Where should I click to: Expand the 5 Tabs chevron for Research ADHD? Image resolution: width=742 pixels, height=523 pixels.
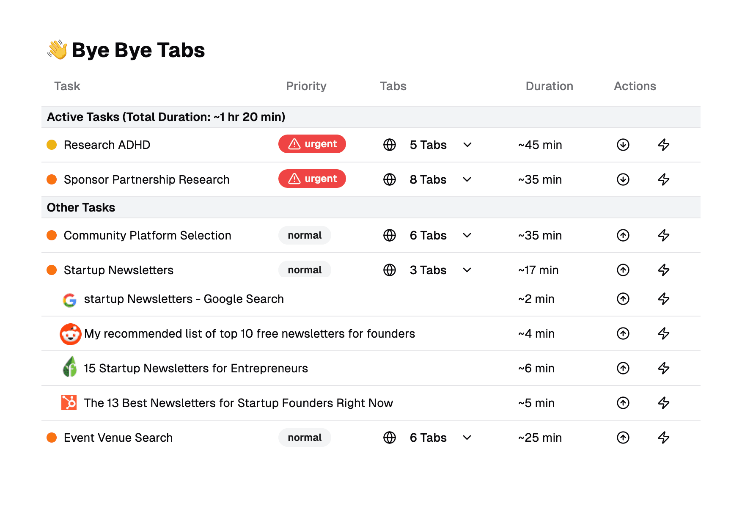[x=467, y=145]
